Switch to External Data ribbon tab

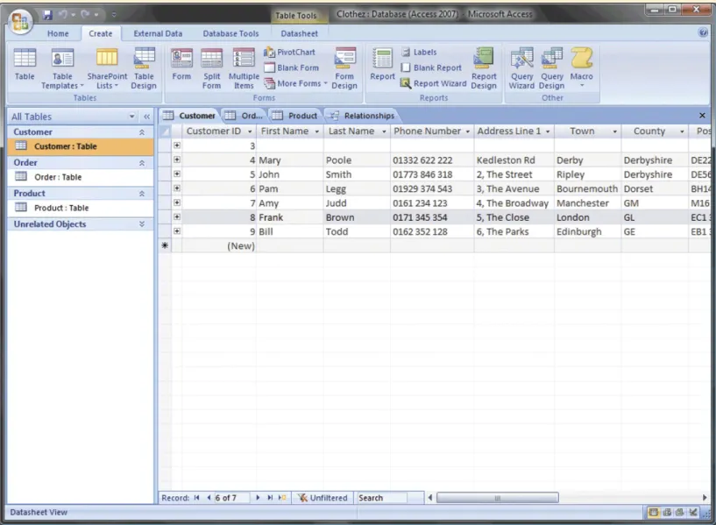(158, 33)
